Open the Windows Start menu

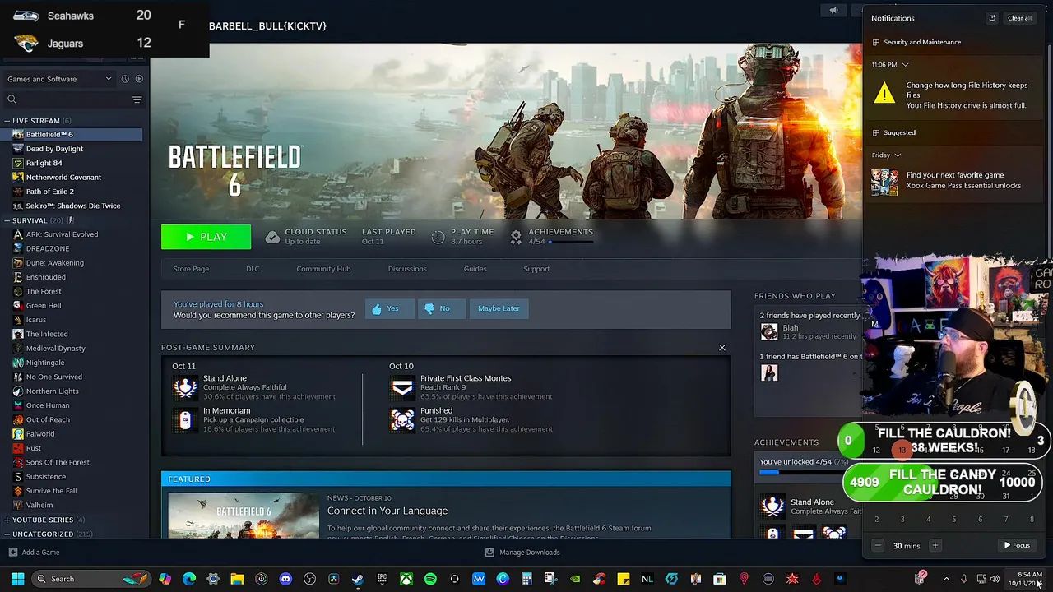[17, 579]
